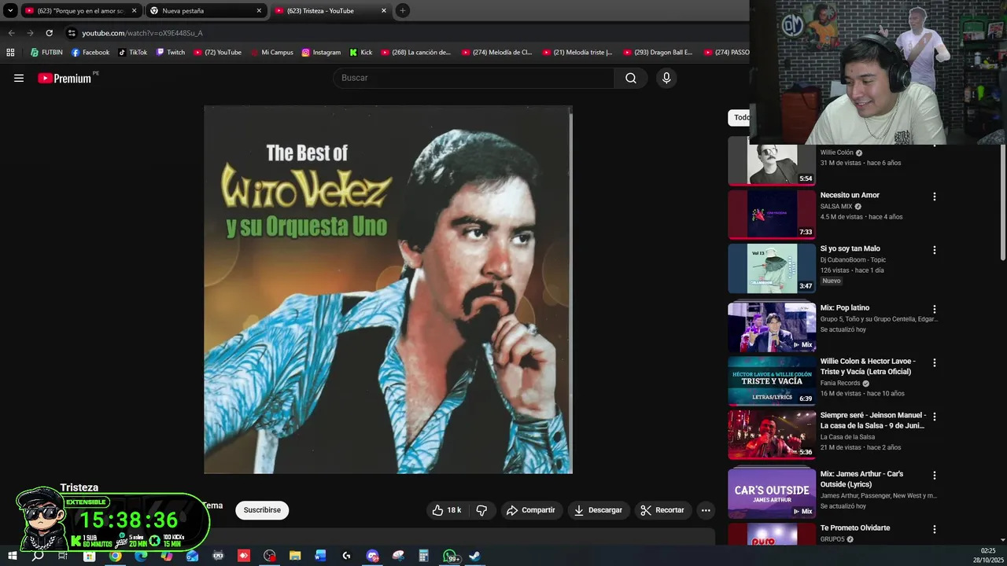The height and width of the screenshot is (566, 1007).
Task: Open the YouTube hamburger guide menu
Action: [19, 78]
